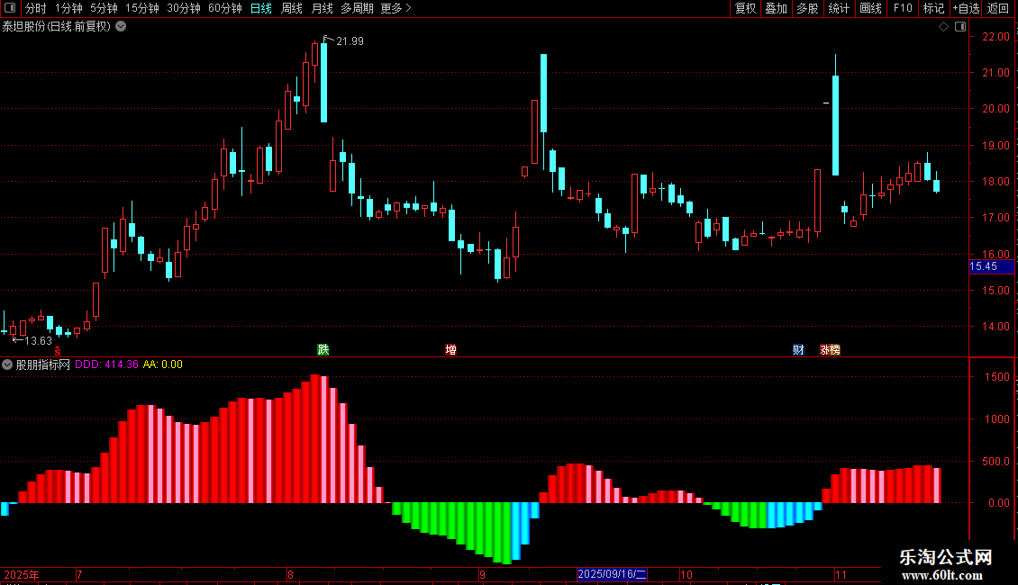The width and height of the screenshot is (1018, 585).
Task: Activate the 画线 drawing tool
Action: click(870, 8)
